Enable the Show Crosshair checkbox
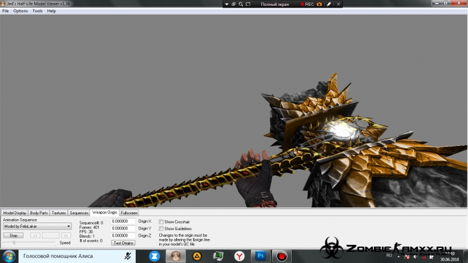The image size is (468, 263). 161,222
